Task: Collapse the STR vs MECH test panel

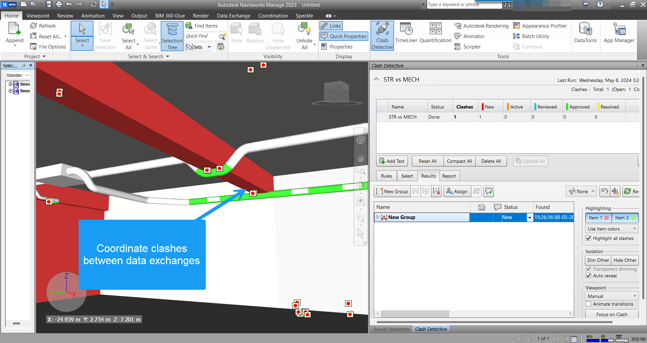Action: click(376, 79)
